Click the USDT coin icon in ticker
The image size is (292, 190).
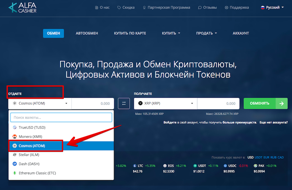coord(195,166)
